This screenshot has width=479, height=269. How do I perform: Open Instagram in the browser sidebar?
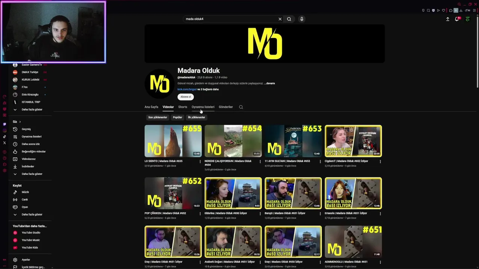[4, 130]
